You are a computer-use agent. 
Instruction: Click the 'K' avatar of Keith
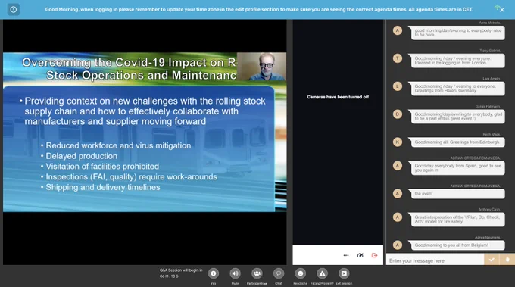[x=398, y=142]
